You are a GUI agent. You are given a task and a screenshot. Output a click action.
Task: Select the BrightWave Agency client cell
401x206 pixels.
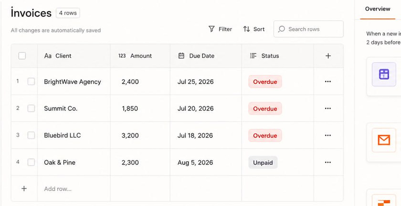(x=74, y=82)
